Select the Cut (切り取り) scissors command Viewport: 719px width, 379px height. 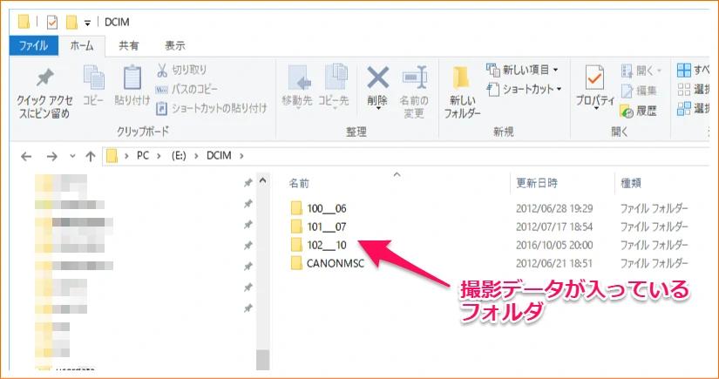(x=182, y=70)
